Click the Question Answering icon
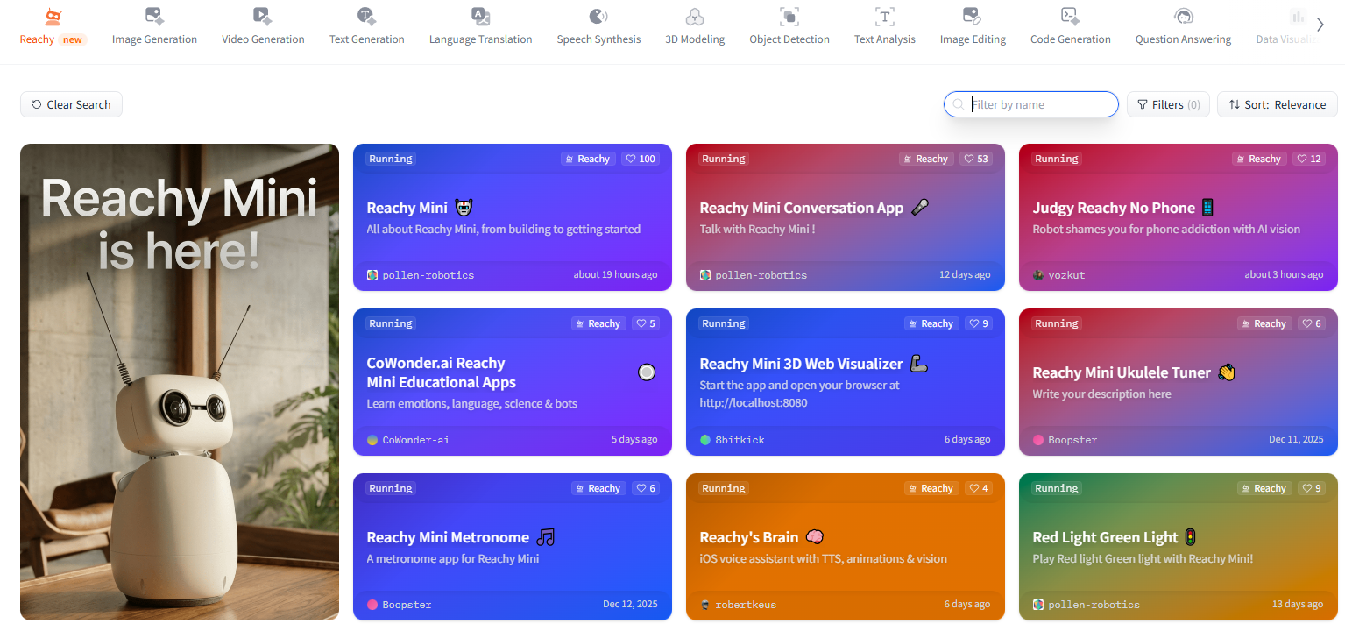The height and width of the screenshot is (624, 1345). click(1183, 16)
